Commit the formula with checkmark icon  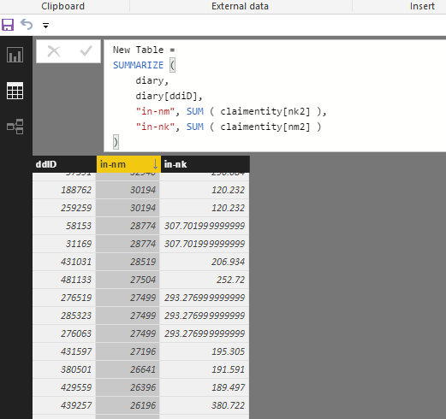(86, 51)
